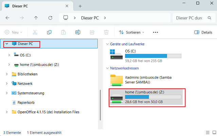Viewport: 217px width, 136px height.
Task: Collapse the Netzwerkadressen group
Action: (107, 68)
